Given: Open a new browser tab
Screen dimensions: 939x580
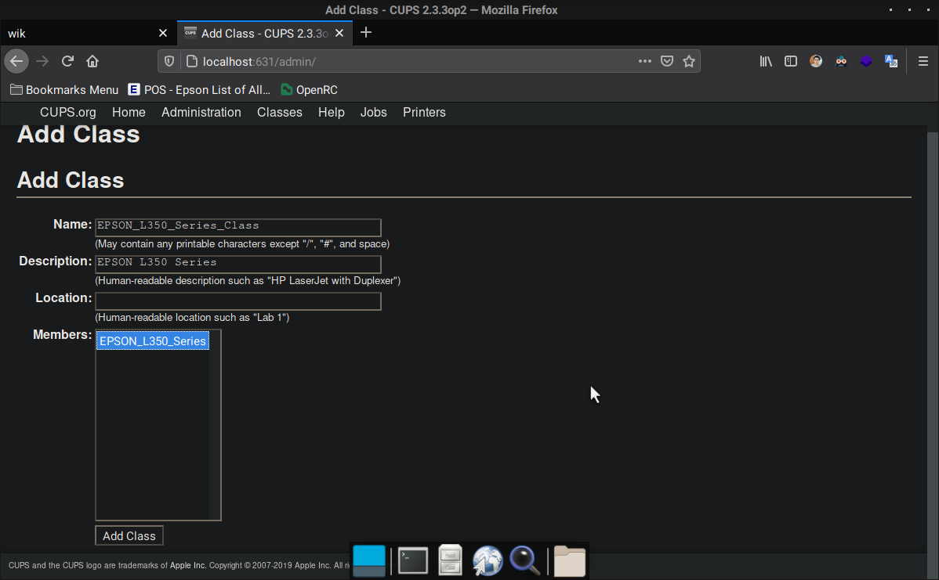Looking at the screenshot, I should click(366, 32).
